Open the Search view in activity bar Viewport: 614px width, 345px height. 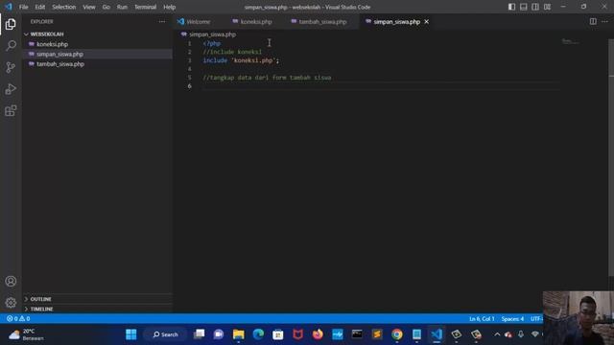[x=11, y=45]
